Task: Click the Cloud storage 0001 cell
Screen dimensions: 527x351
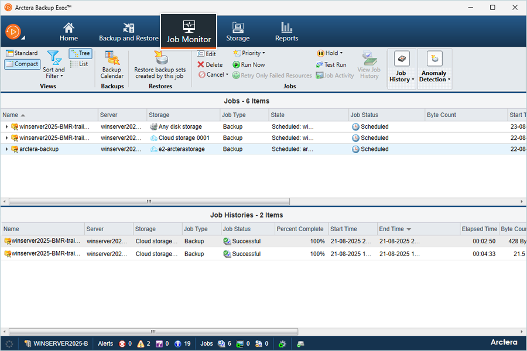Action: point(184,137)
